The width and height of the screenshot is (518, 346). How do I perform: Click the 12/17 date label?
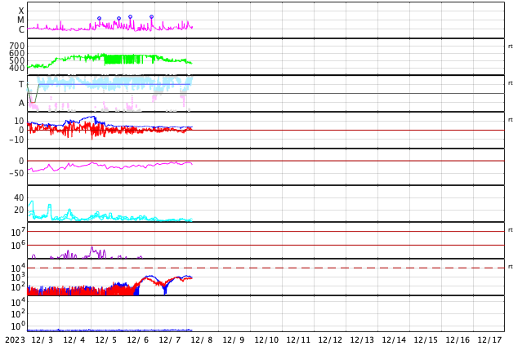(489, 340)
